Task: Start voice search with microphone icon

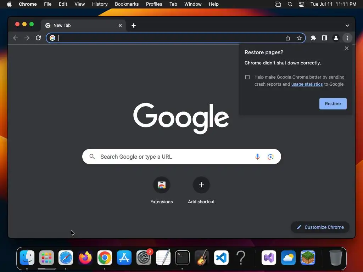Action: click(257, 157)
